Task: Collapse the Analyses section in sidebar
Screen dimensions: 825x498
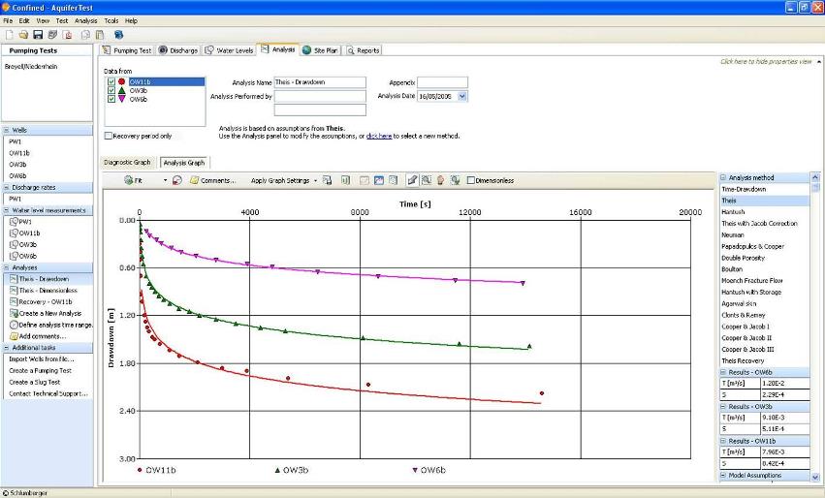Action: pos(7,267)
